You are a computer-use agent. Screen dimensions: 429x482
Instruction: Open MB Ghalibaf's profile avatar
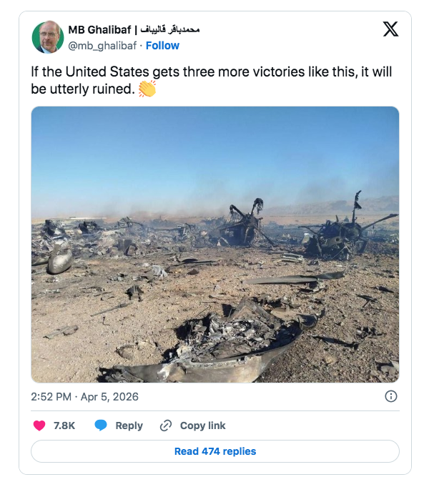point(48,37)
